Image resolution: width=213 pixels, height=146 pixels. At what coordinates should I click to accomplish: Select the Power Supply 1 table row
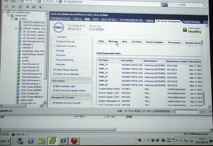(150, 93)
